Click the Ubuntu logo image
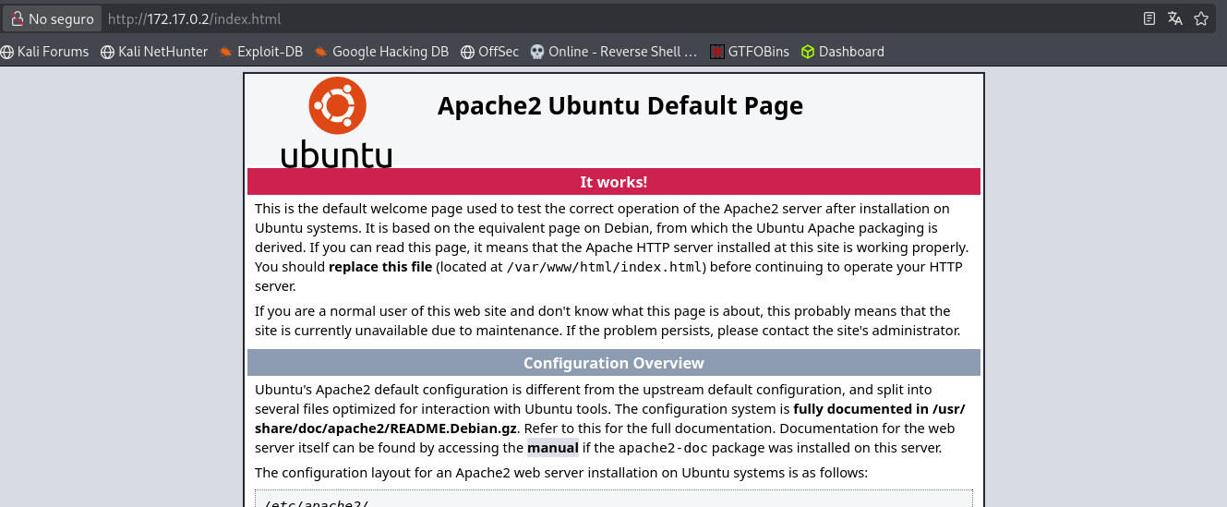 (337, 122)
